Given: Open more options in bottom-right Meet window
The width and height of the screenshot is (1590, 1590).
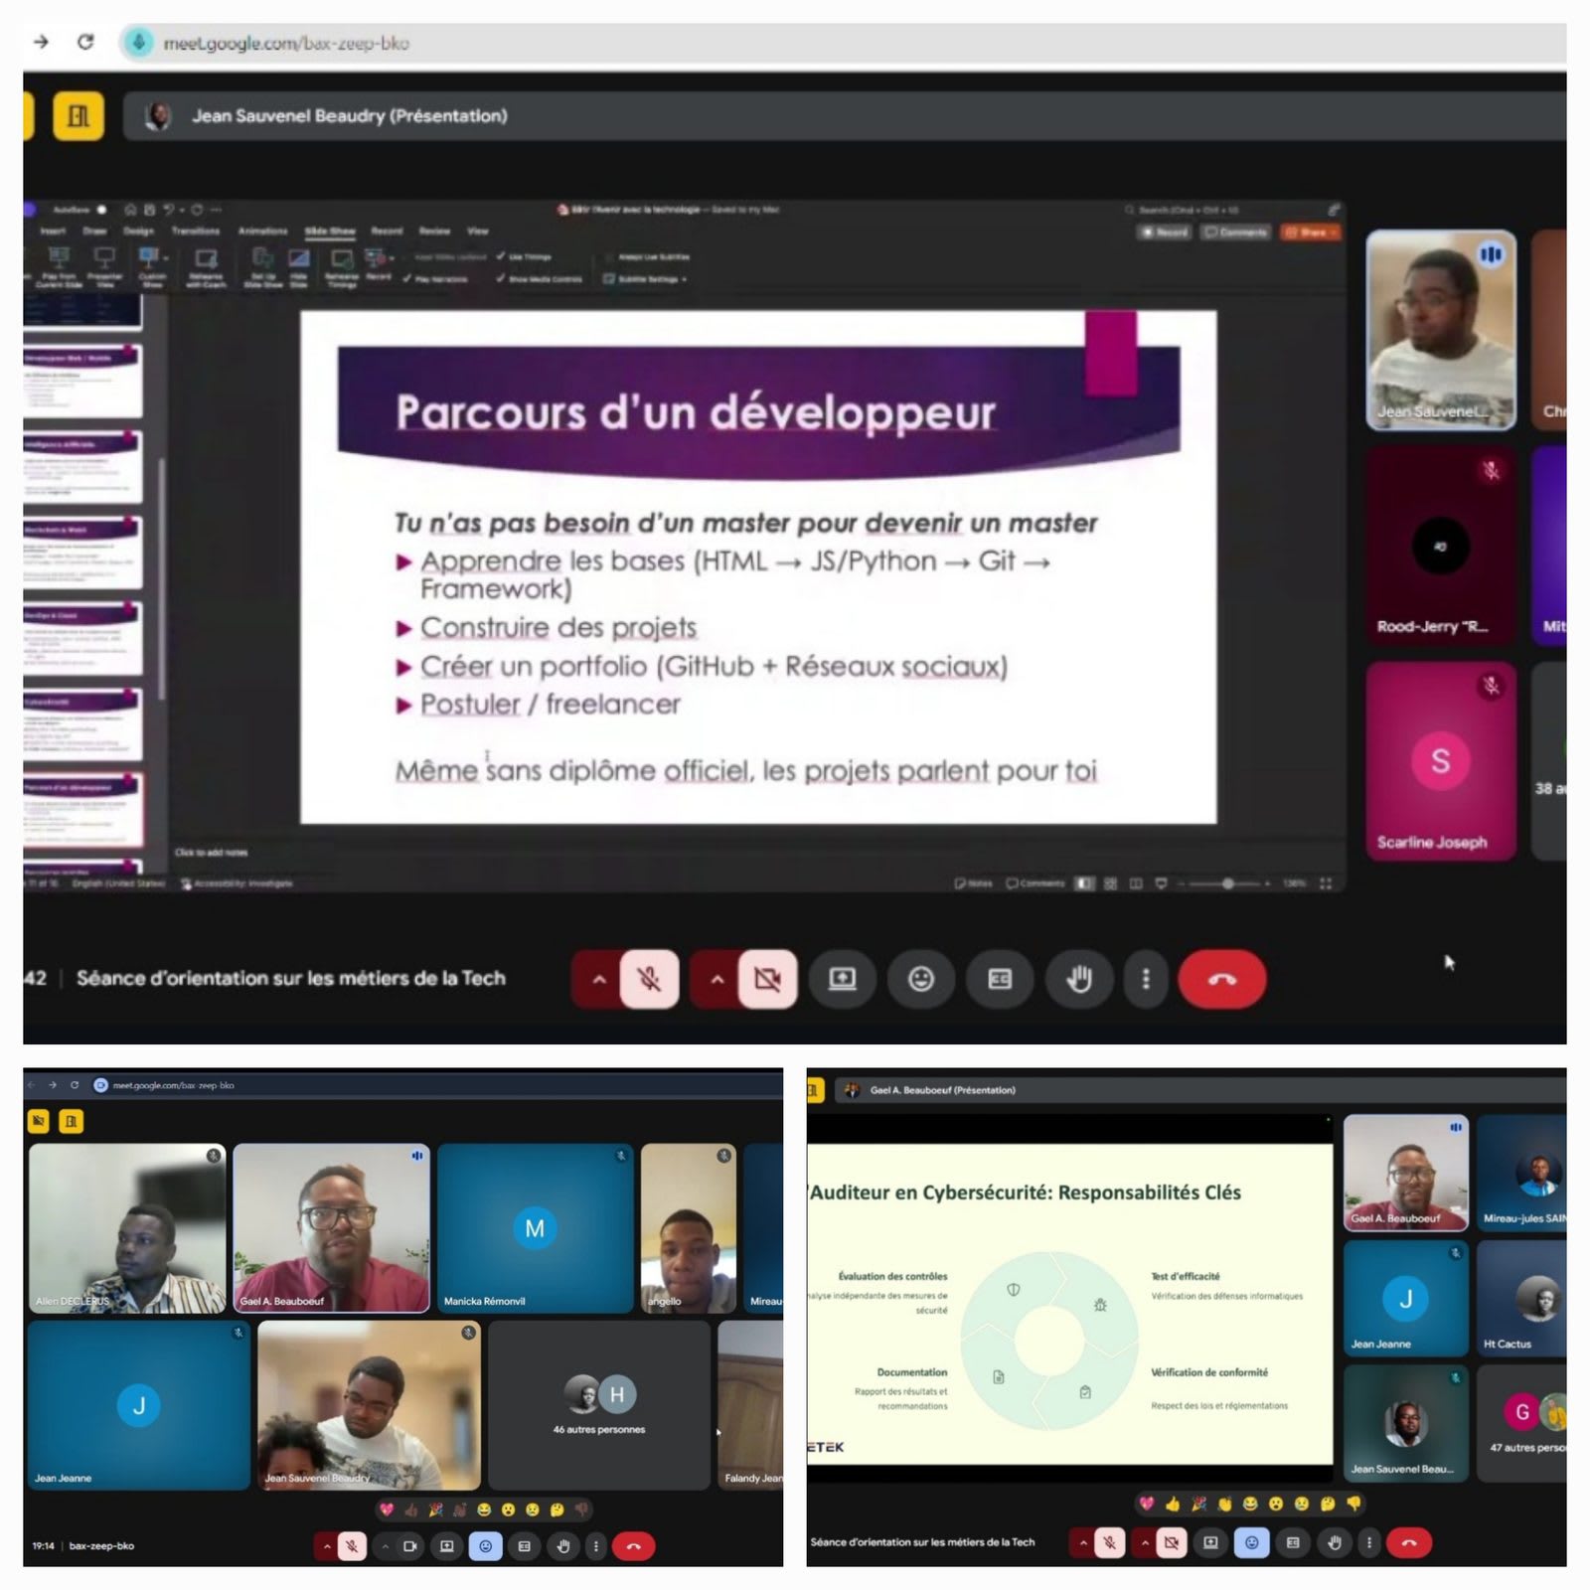Looking at the screenshot, I should [x=1369, y=1542].
